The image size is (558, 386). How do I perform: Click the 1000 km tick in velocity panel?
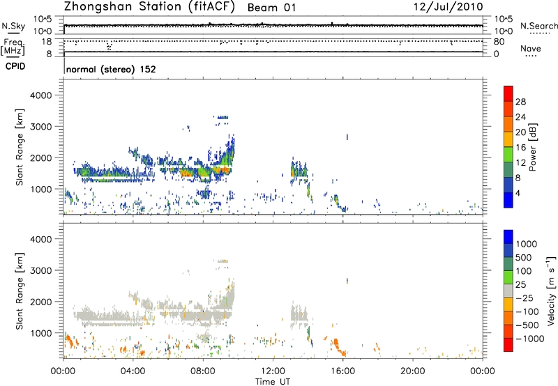(40, 333)
